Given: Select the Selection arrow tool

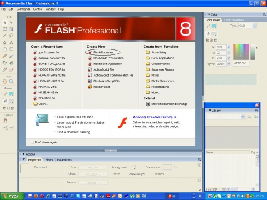Looking at the screenshot, I should pyautogui.click(x=4, y=22).
